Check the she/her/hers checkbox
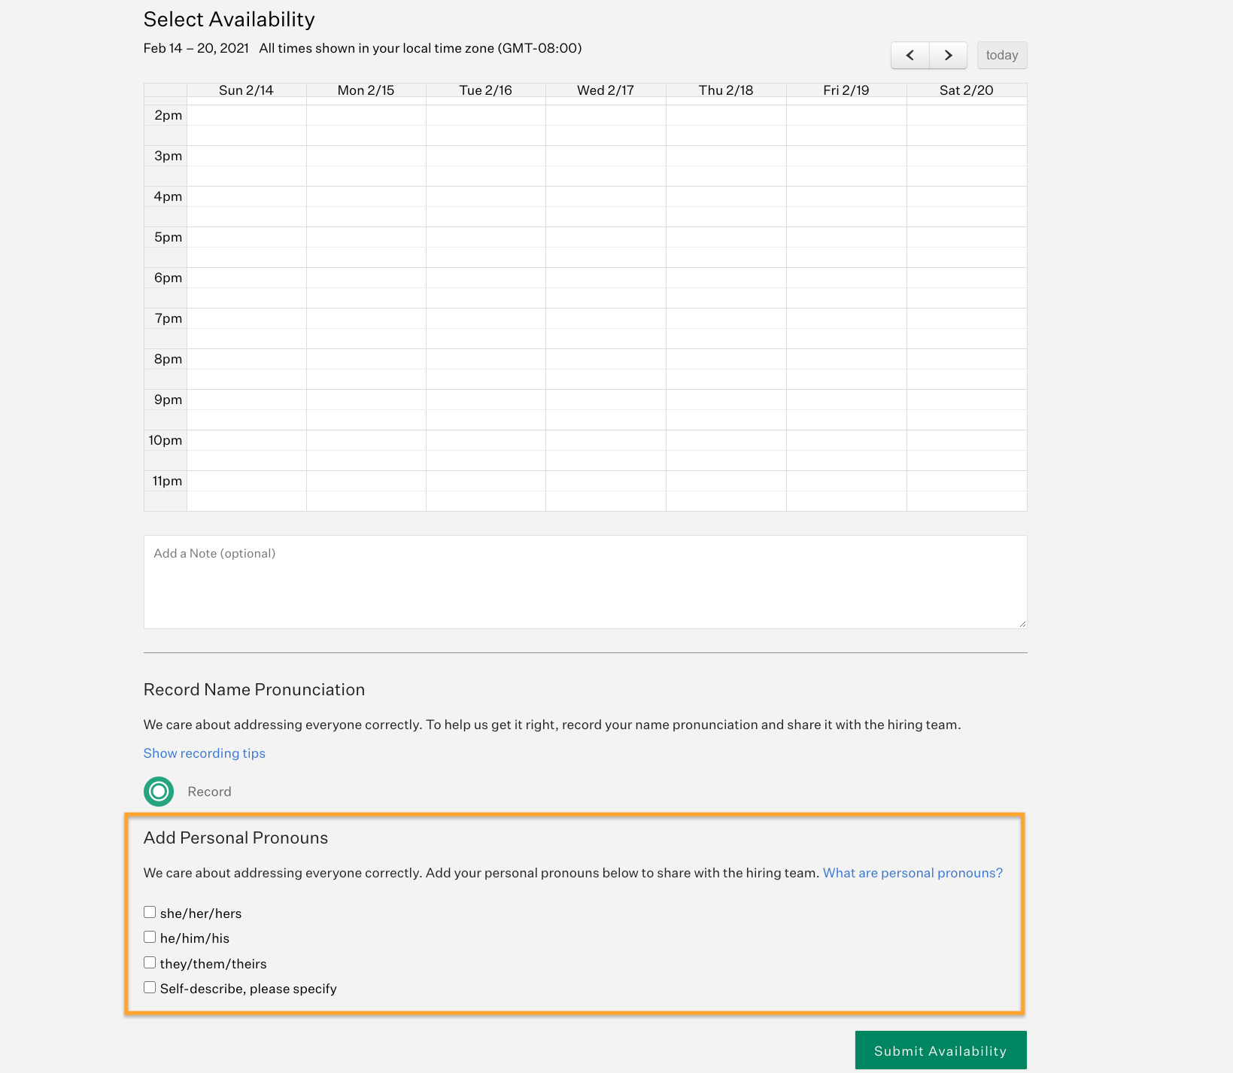1233x1073 pixels. 150,912
